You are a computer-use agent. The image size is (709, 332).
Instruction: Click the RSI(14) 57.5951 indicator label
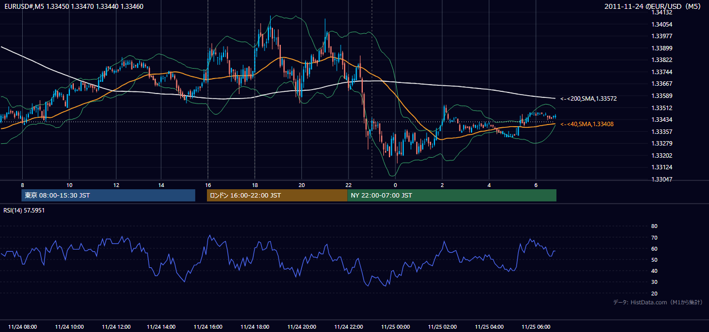(24, 210)
